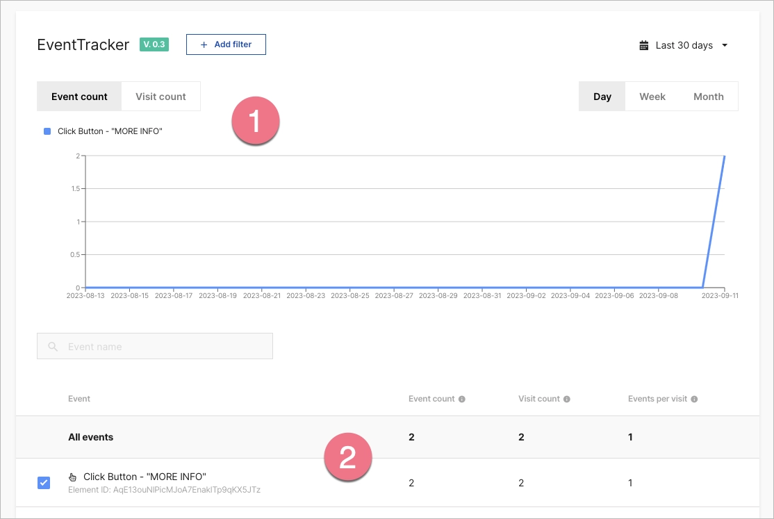Image resolution: width=774 pixels, height=519 pixels.
Task: Set chart granularity to Month
Action: pyautogui.click(x=708, y=97)
